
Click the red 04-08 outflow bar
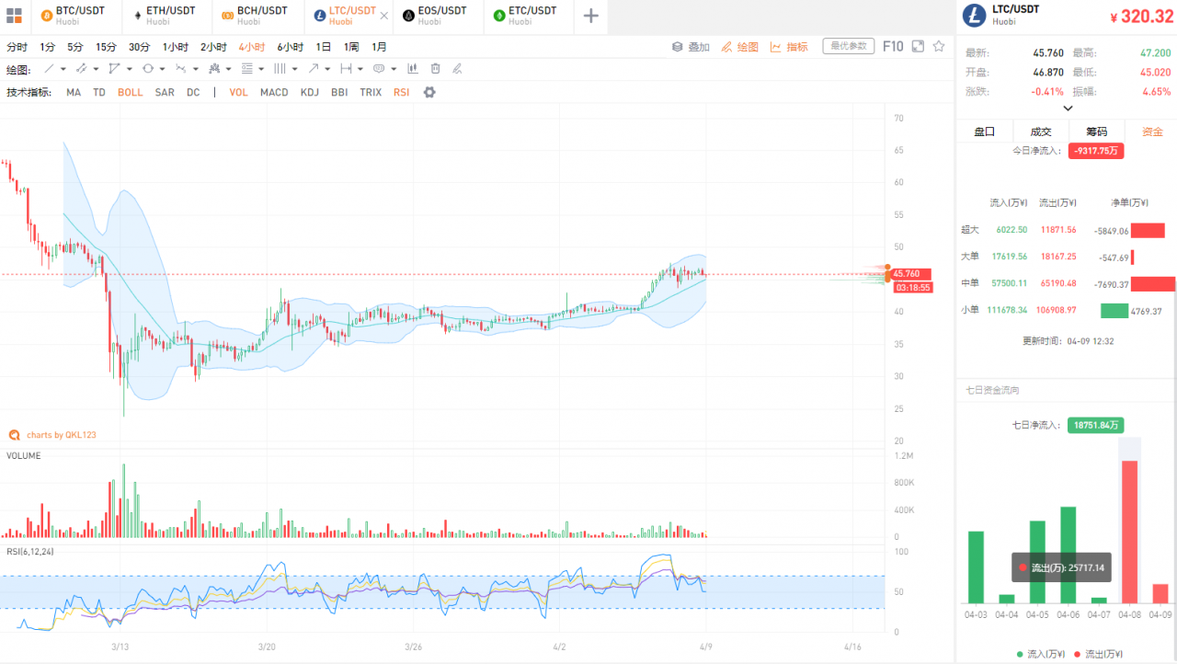point(1129,532)
